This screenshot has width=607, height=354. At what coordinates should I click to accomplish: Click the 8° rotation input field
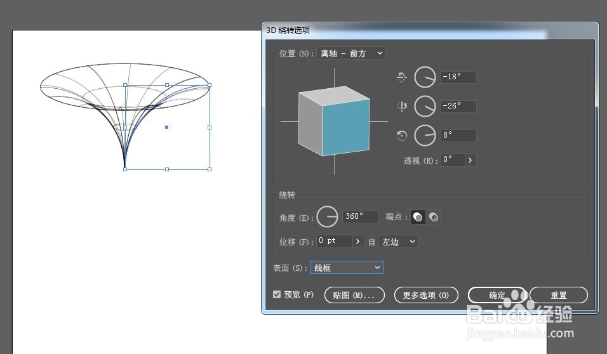(x=458, y=135)
